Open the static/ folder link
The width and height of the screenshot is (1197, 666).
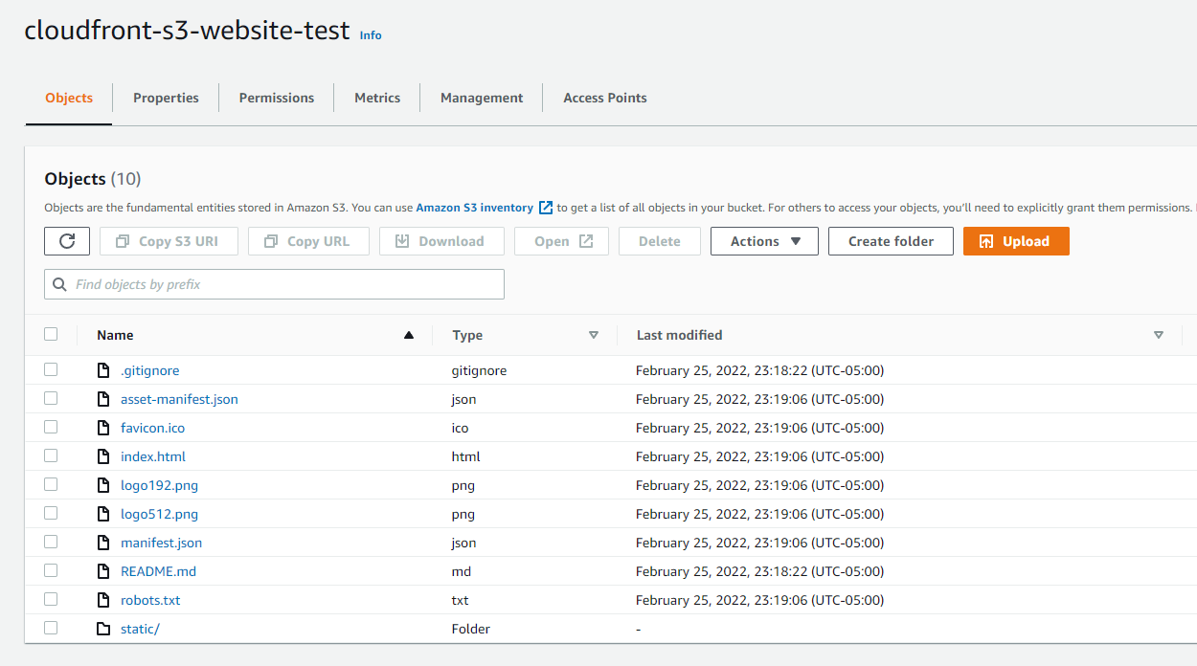(140, 629)
